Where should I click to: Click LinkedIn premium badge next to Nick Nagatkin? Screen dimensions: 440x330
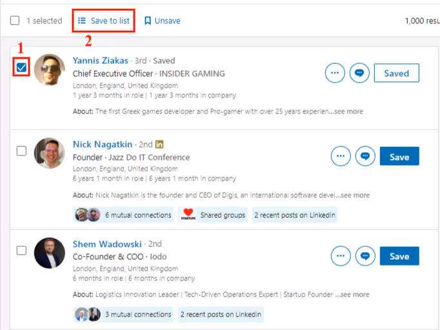pos(159,144)
